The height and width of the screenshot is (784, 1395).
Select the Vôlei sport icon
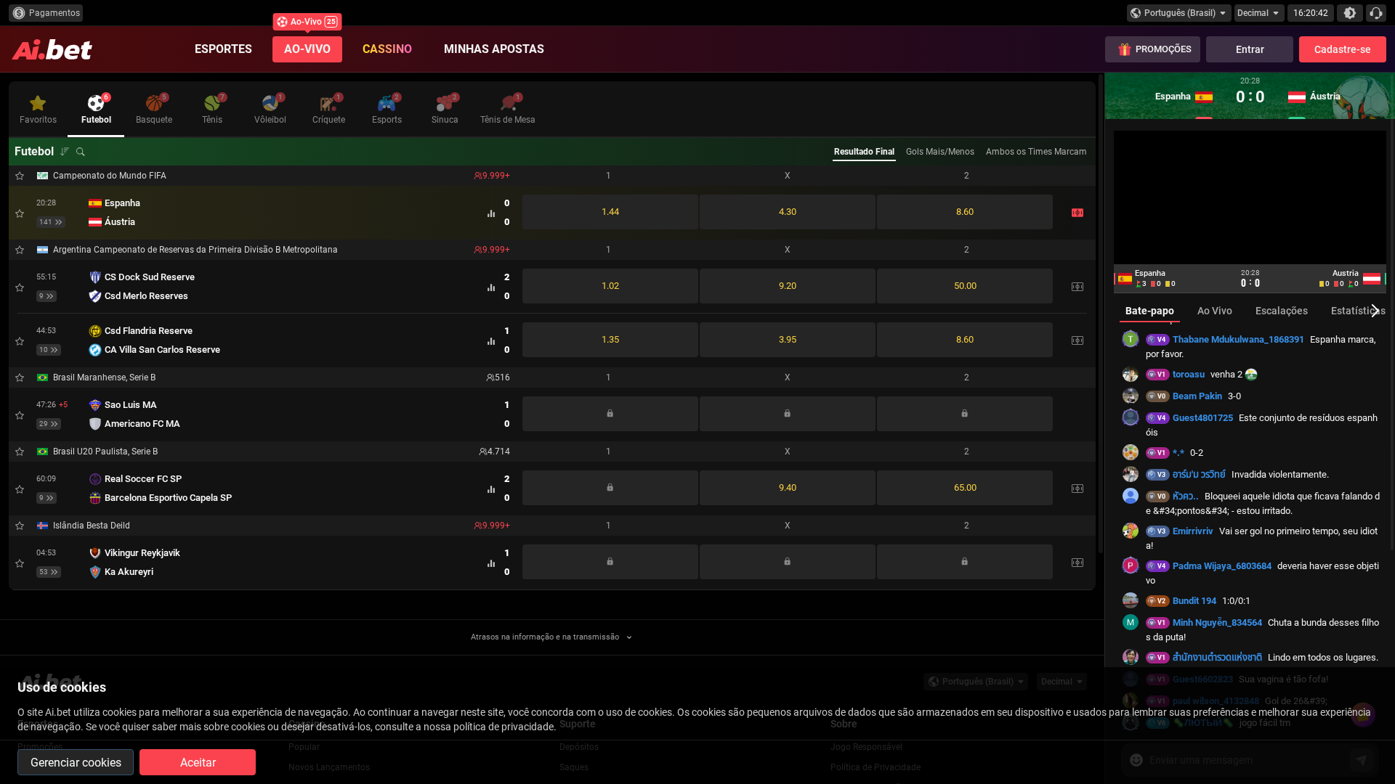pyautogui.click(x=270, y=110)
